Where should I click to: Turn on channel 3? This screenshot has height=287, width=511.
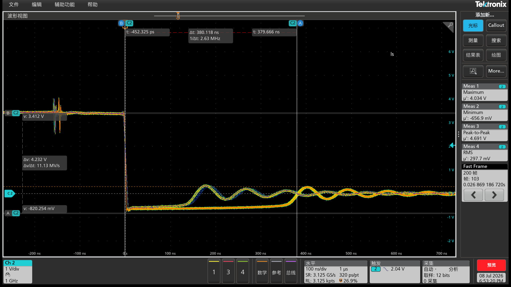(x=228, y=272)
